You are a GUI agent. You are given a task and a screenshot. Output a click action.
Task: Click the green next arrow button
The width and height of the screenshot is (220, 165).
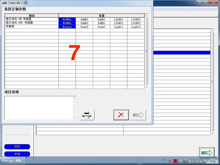(207, 152)
